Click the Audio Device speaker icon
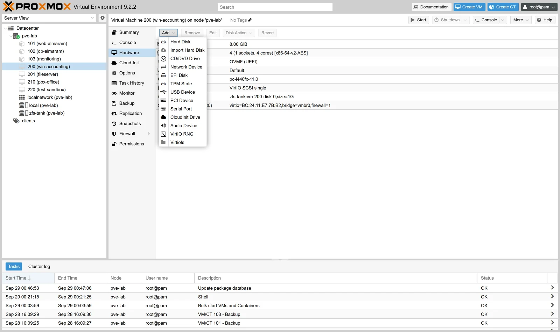Viewport: 560px width, 332px height. 163,125
